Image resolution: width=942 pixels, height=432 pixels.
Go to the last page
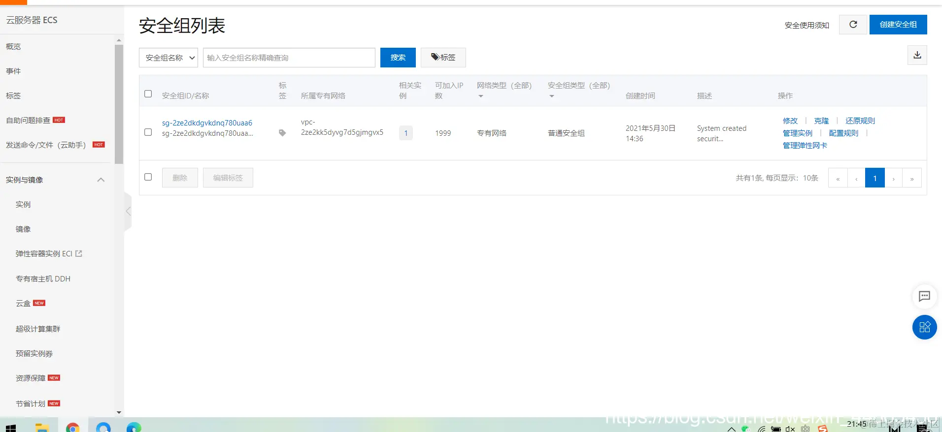click(x=912, y=178)
